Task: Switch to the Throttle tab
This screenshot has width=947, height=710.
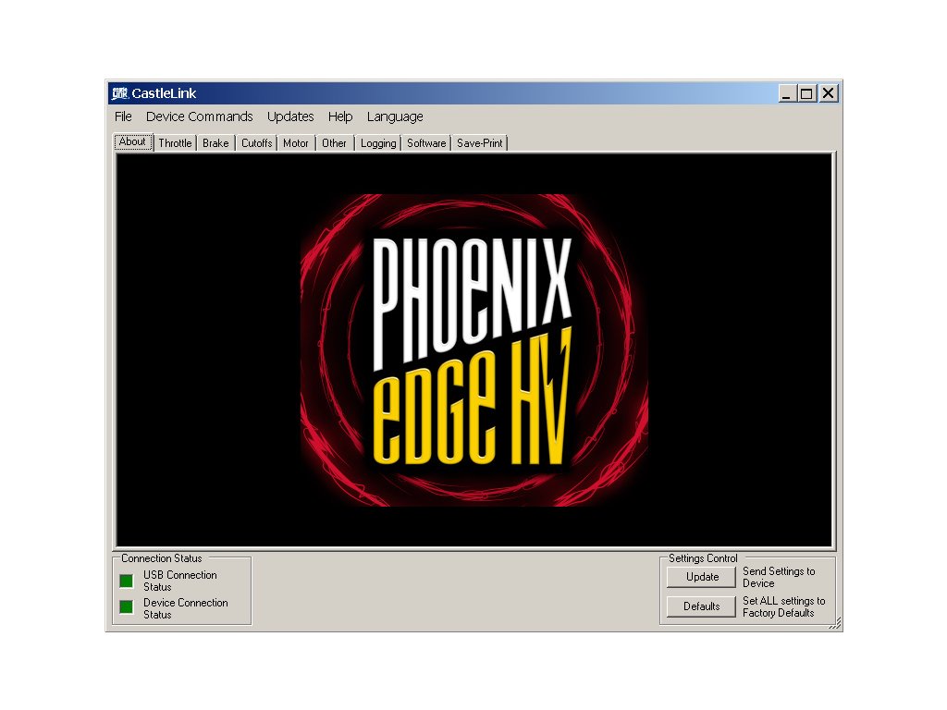Action: [175, 143]
